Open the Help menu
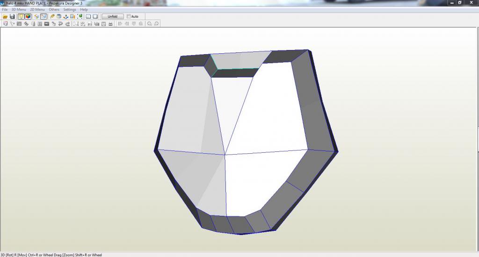Viewport: 479px width, 257px height. (84, 9)
